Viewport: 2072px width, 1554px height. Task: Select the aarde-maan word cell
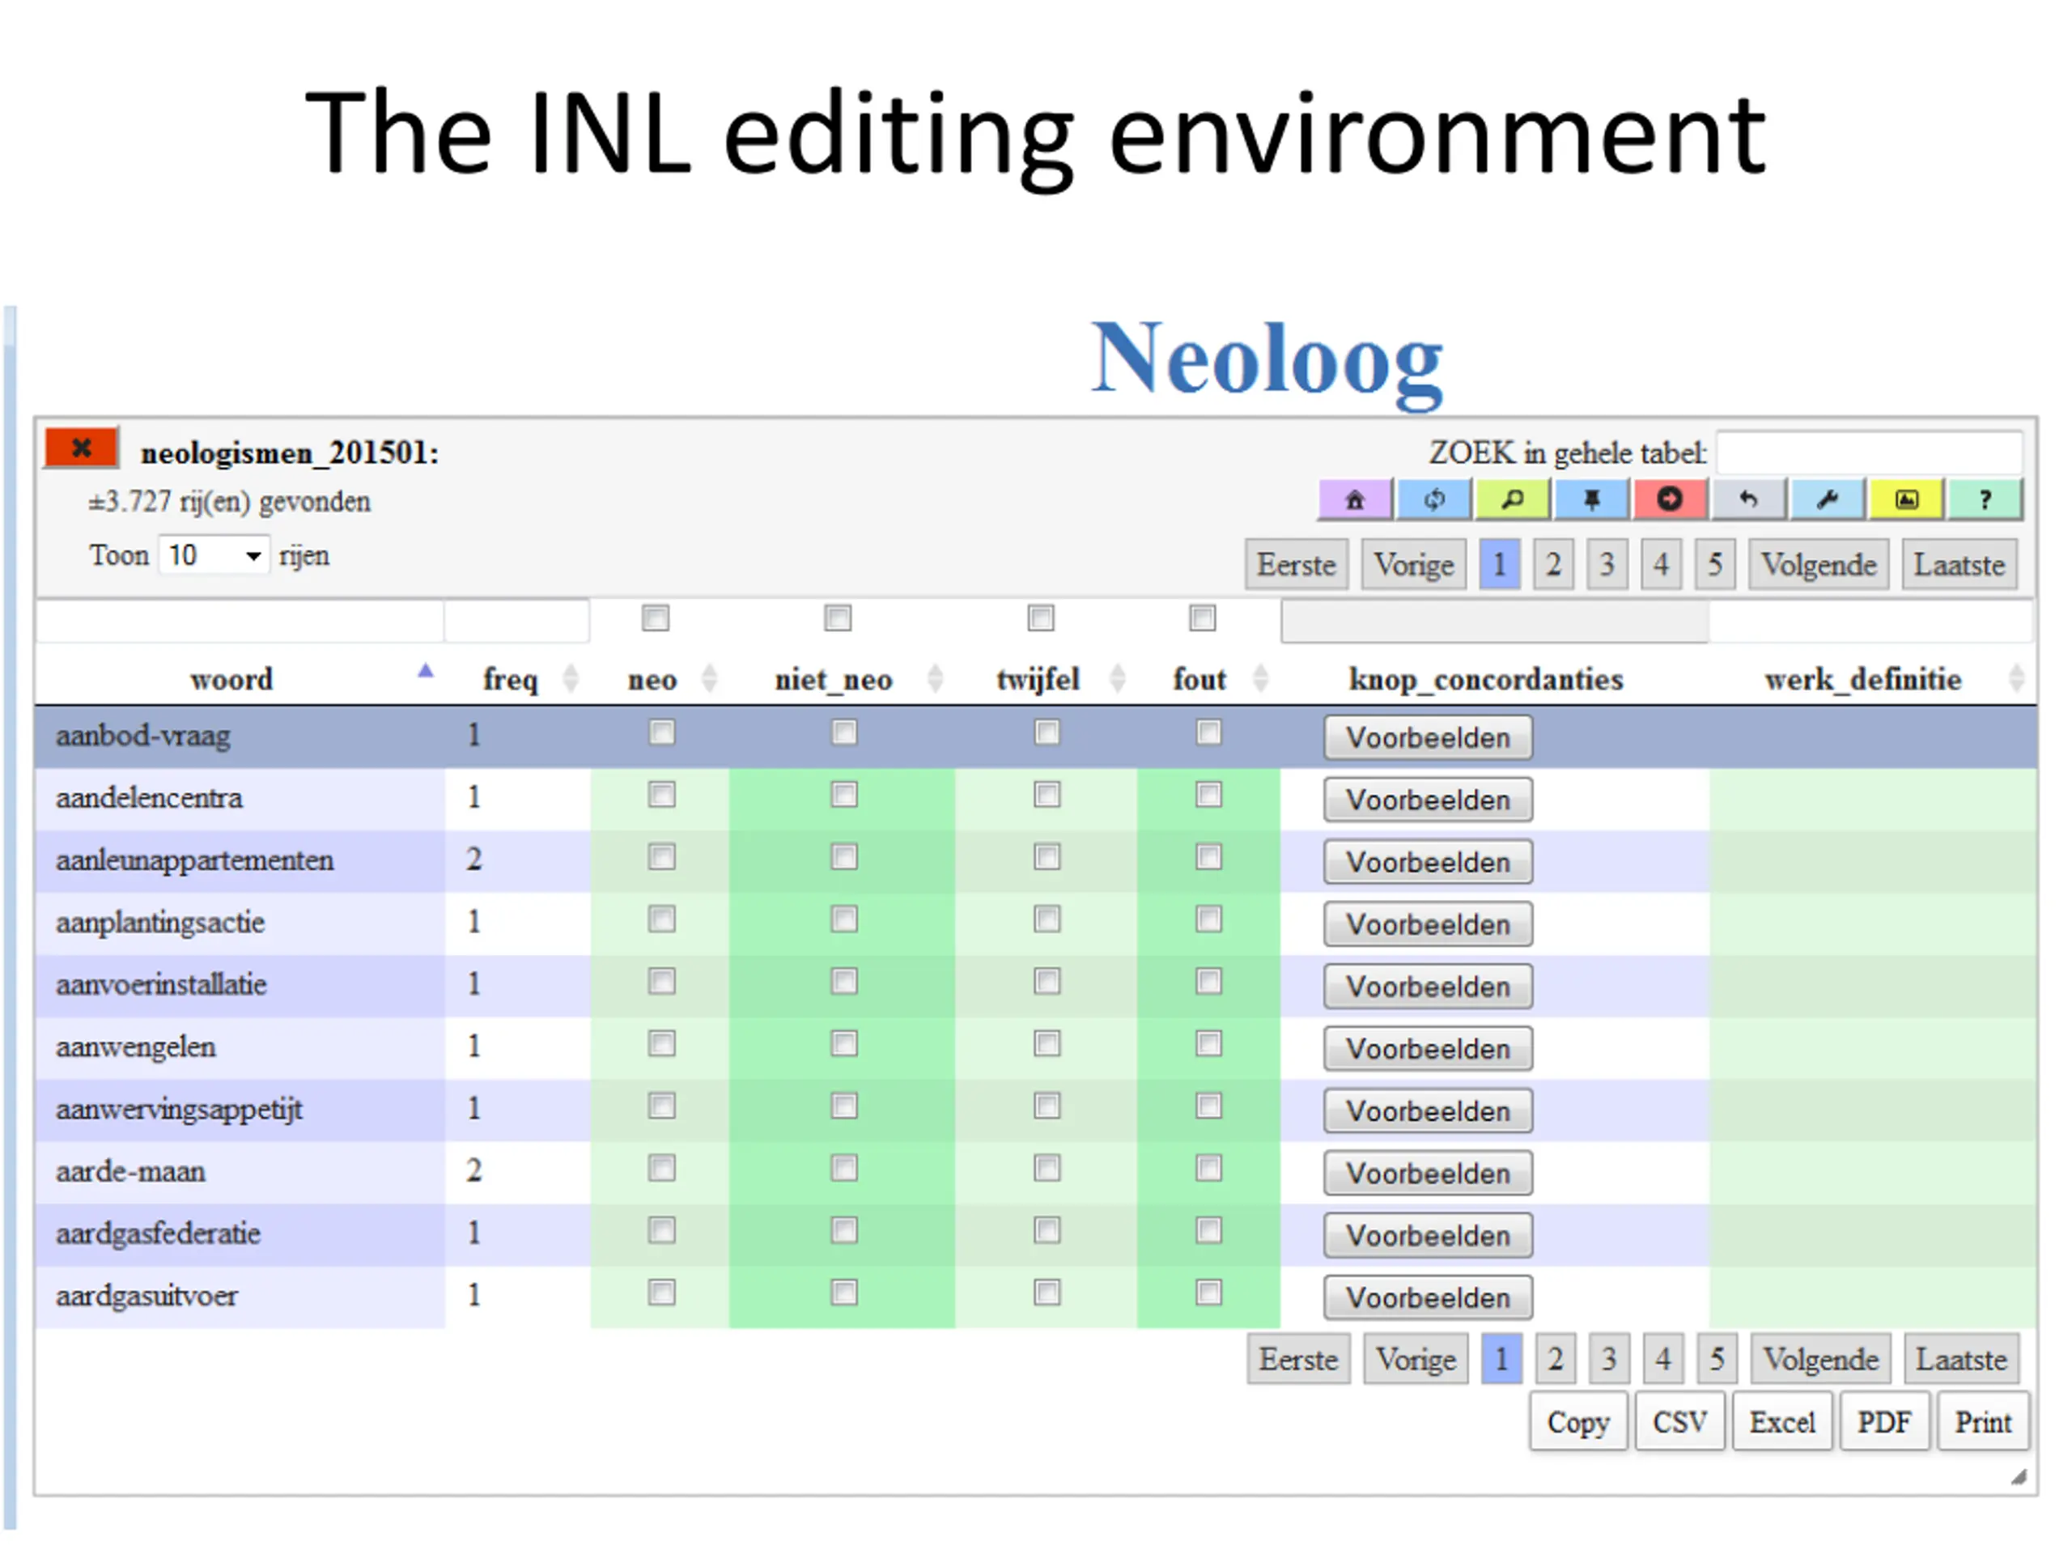pos(240,1172)
